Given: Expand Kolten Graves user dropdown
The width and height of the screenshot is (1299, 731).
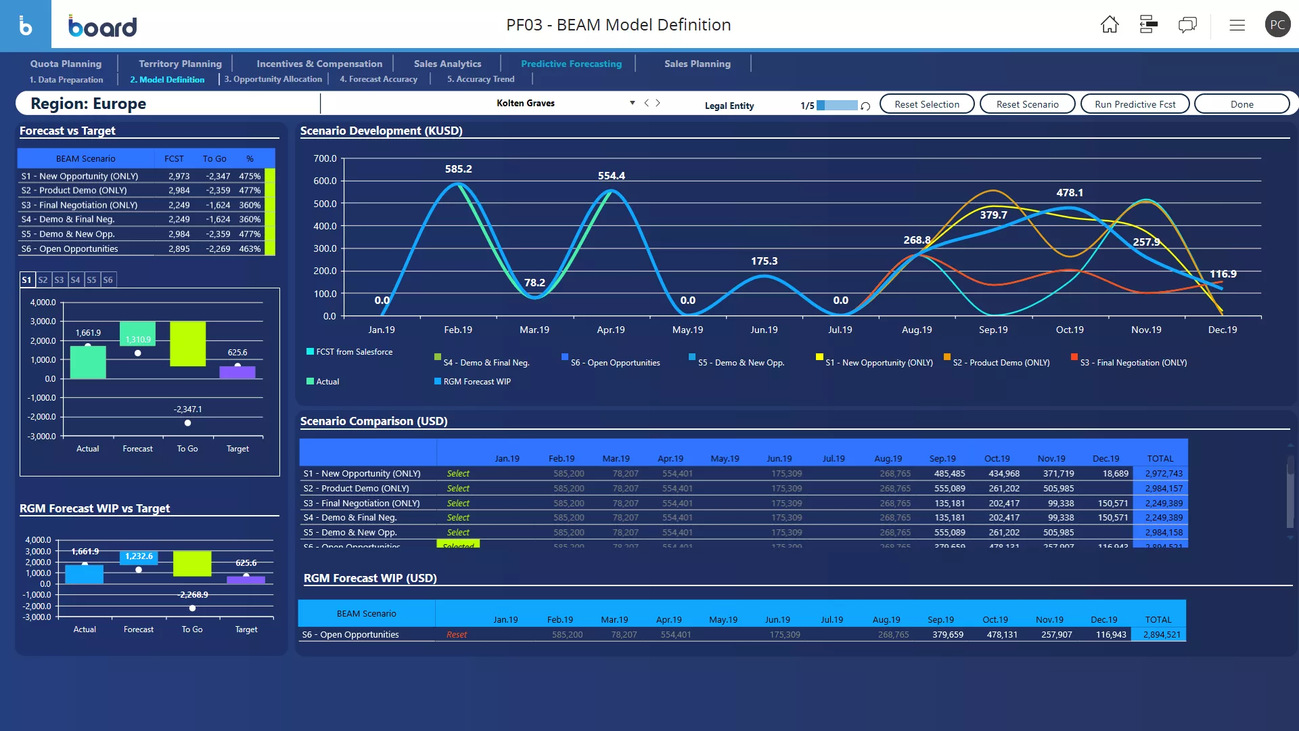Looking at the screenshot, I should (x=632, y=103).
